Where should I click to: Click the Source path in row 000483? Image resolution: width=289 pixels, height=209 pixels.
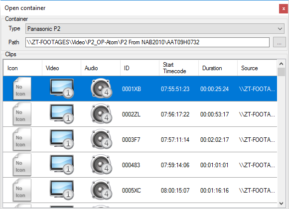coord(257,165)
